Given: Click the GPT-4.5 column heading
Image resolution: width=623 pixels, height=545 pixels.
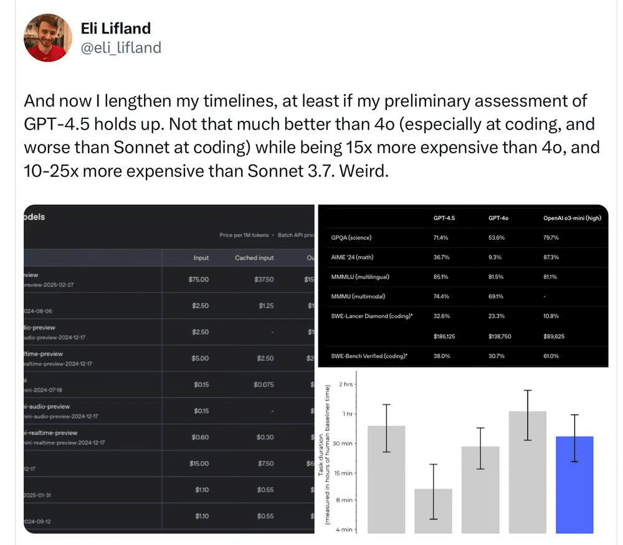Looking at the screenshot, I should click(444, 218).
